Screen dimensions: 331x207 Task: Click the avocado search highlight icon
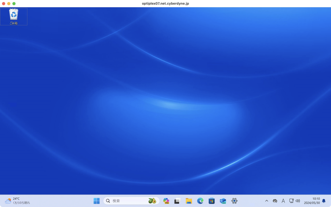tap(152, 201)
